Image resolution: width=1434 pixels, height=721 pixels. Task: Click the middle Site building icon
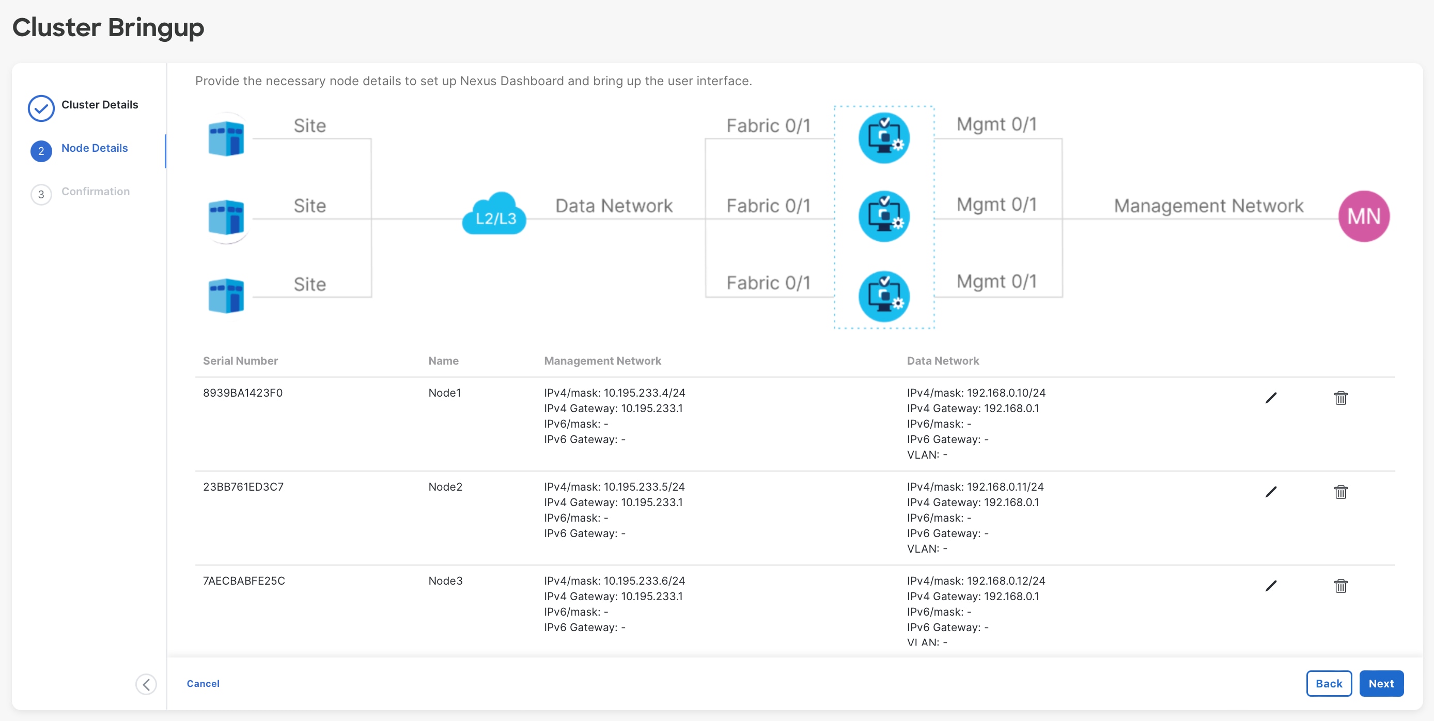[226, 217]
